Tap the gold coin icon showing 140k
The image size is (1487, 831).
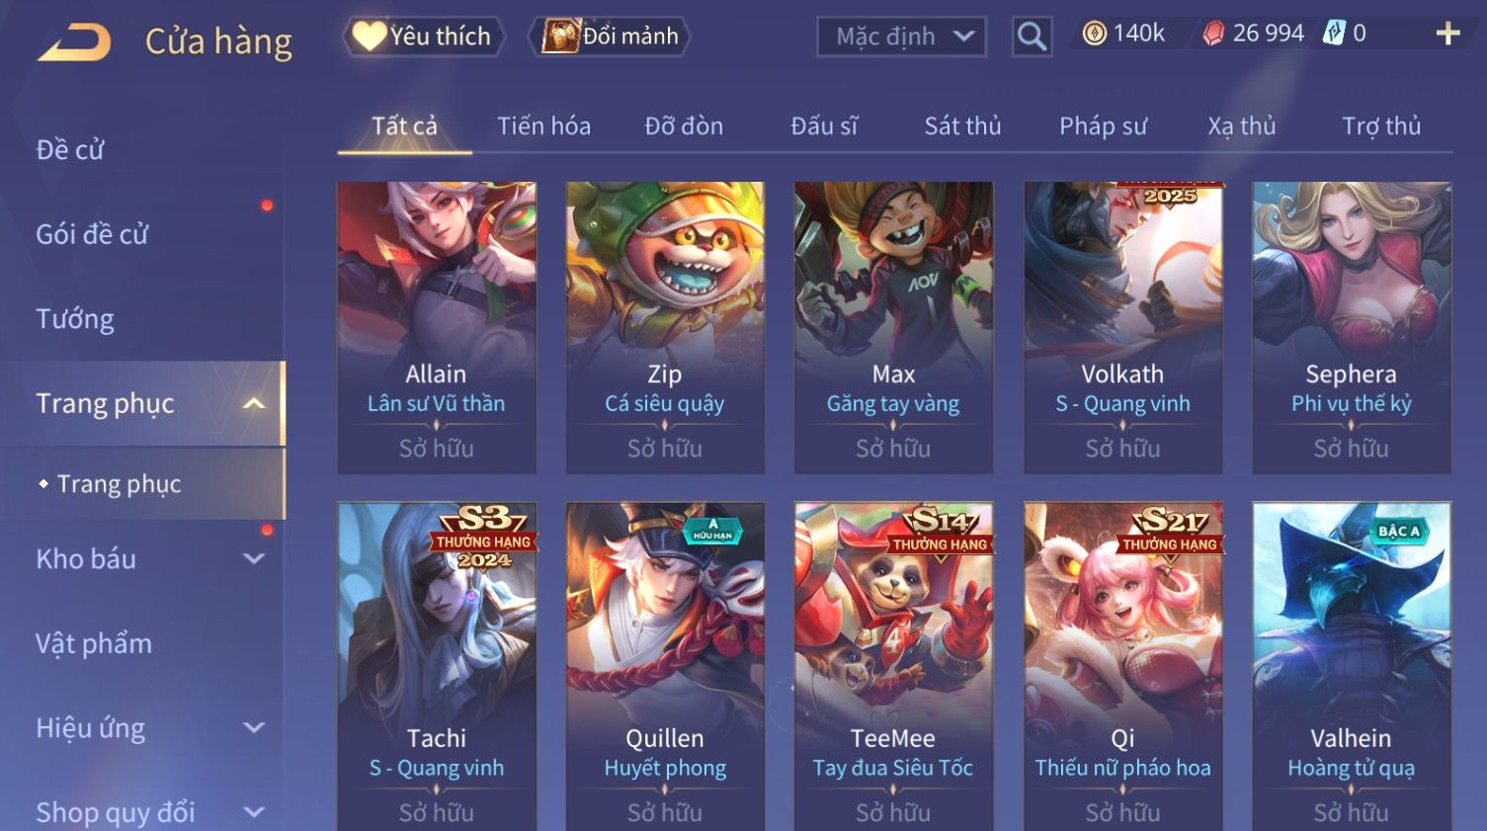click(1095, 34)
